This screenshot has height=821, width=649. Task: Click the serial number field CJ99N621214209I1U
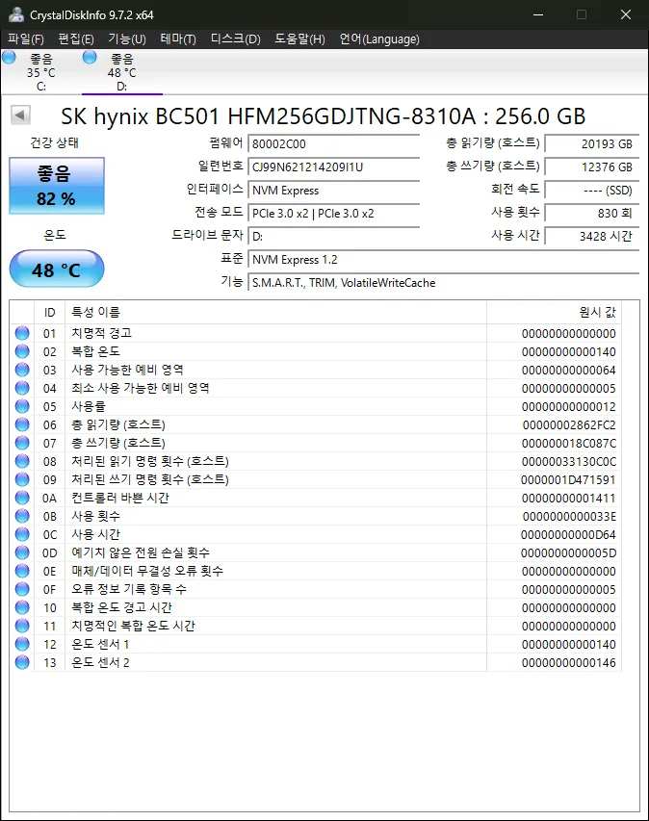(334, 167)
